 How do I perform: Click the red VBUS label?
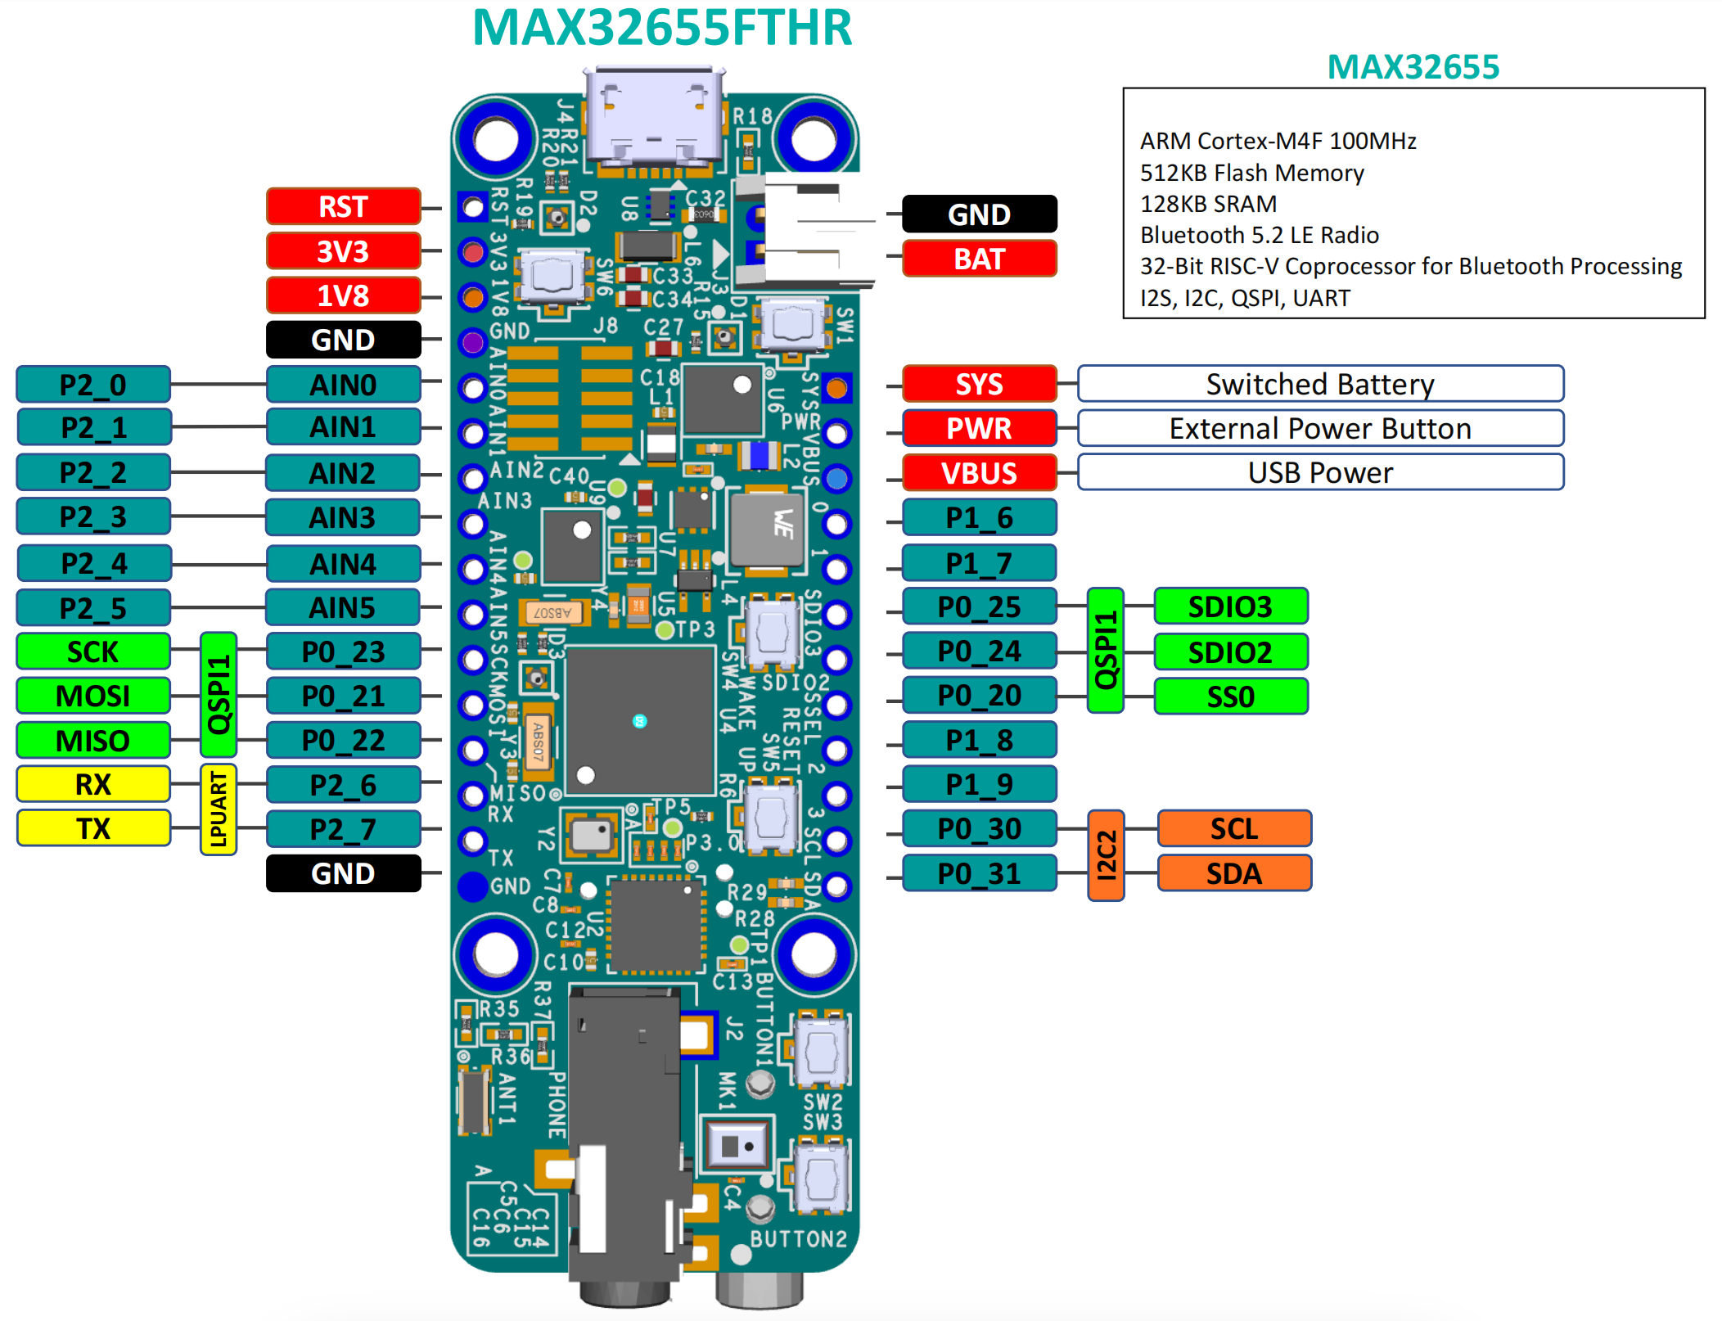tap(980, 472)
